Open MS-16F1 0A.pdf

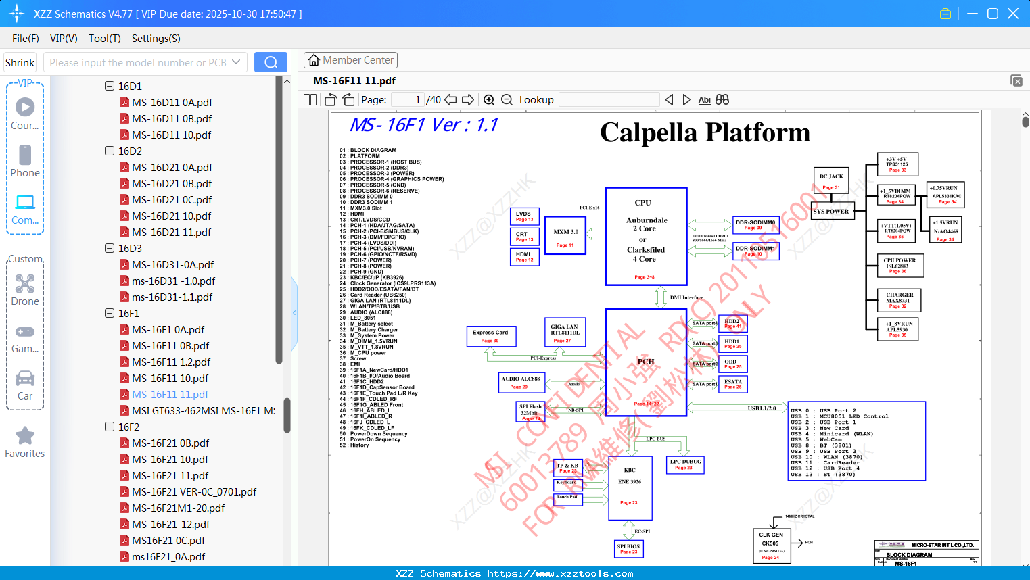[168, 329]
